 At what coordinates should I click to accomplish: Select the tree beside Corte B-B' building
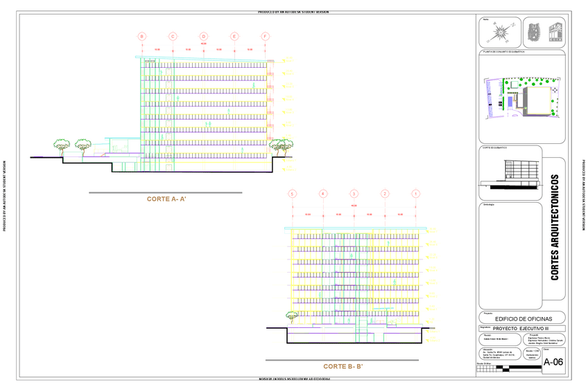(x=292, y=316)
